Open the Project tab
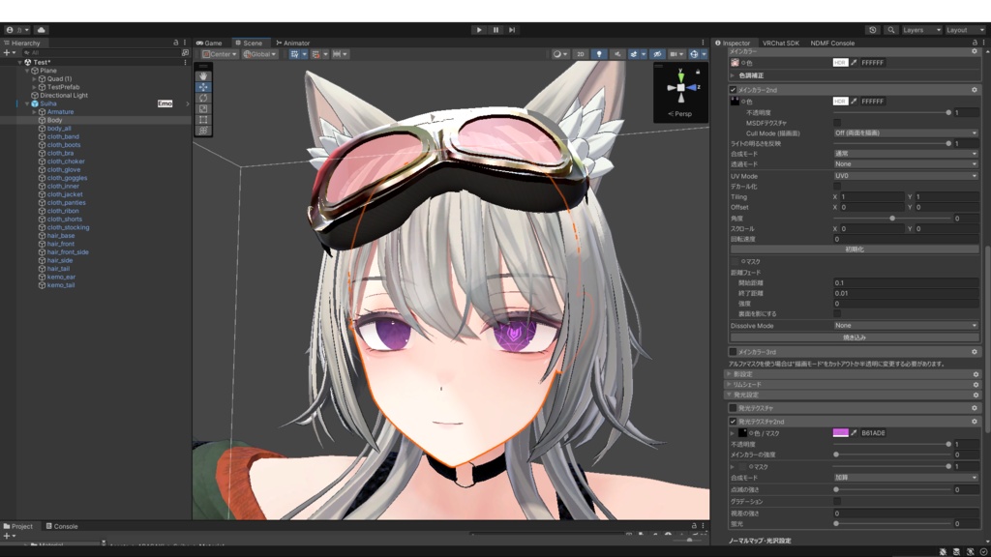991x557 pixels. (x=18, y=526)
